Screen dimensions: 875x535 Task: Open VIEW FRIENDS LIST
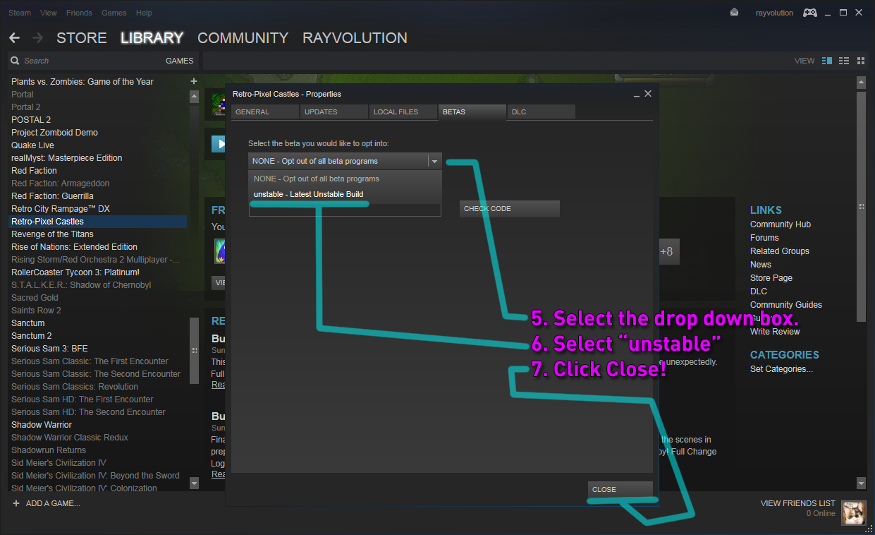tap(798, 503)
